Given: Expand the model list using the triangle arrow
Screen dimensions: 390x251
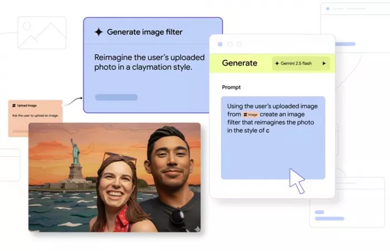Looking at the screenshot, I should [324, 64].
